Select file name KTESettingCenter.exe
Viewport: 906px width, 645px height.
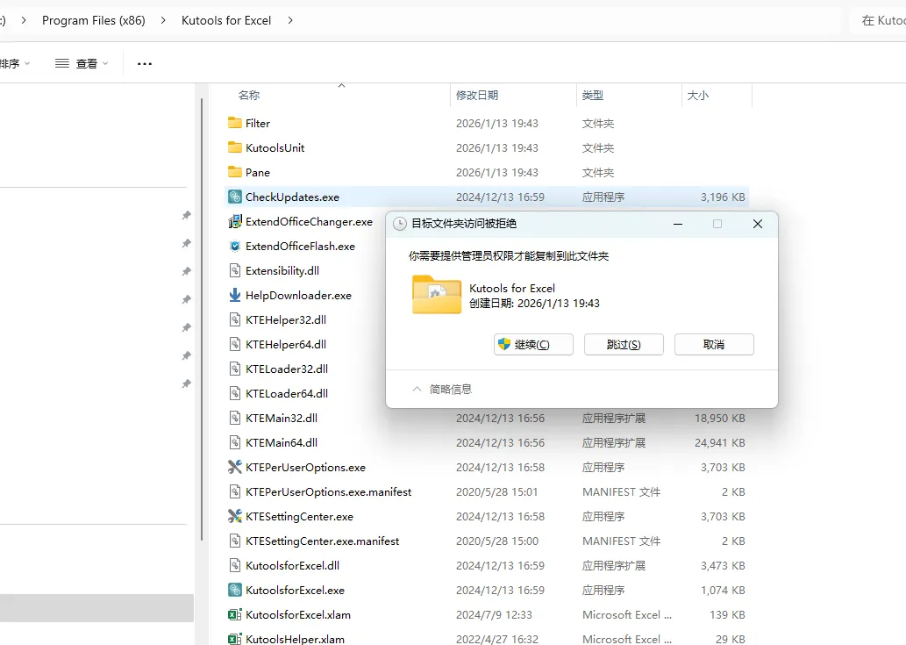[299, 516]
